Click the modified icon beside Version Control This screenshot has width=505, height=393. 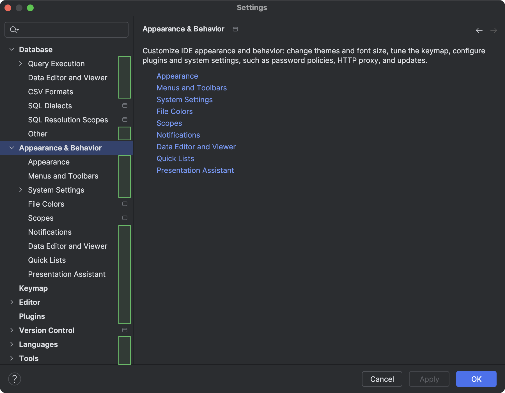point(124,330)
